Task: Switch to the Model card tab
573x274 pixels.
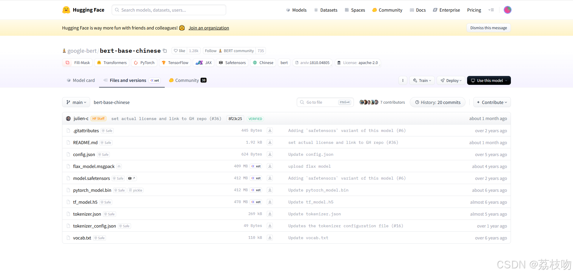Action: click(x=81, y=80)
